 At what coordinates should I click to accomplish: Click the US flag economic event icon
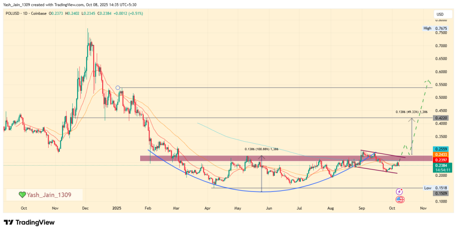coord(399,200)
